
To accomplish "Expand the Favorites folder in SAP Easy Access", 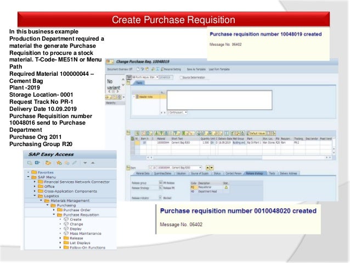I will point(29,172).
